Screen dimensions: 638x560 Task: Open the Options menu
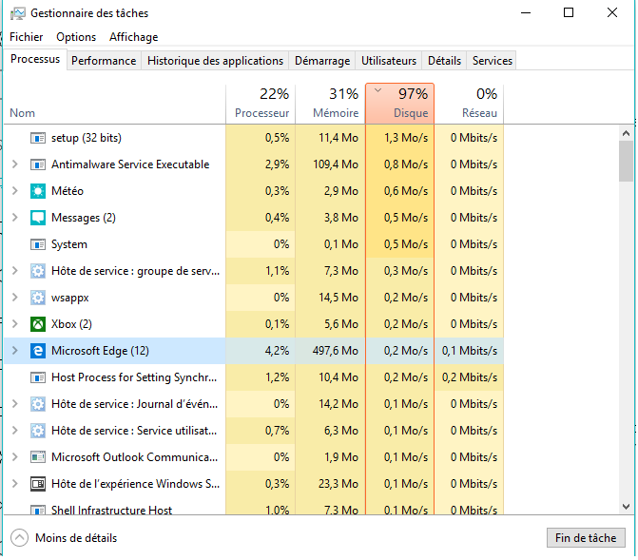coord(76,37)
